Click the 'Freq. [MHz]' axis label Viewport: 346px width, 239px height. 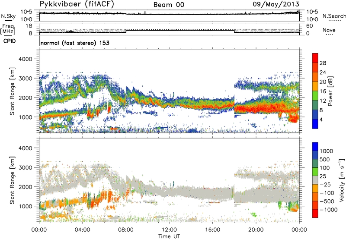(8, 29)
